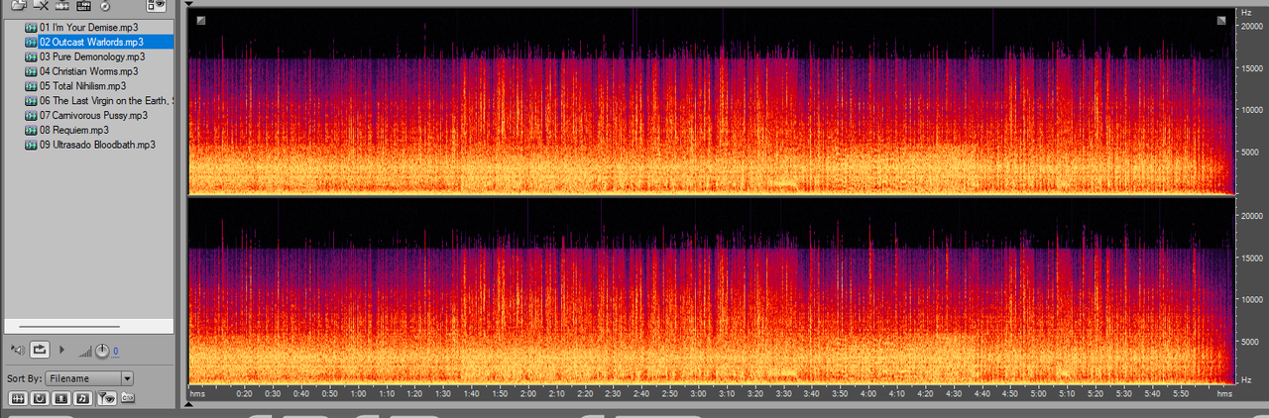Click the Show Full Path folder icon
The image size is (1269, 418).
click(x=128, y=397)
